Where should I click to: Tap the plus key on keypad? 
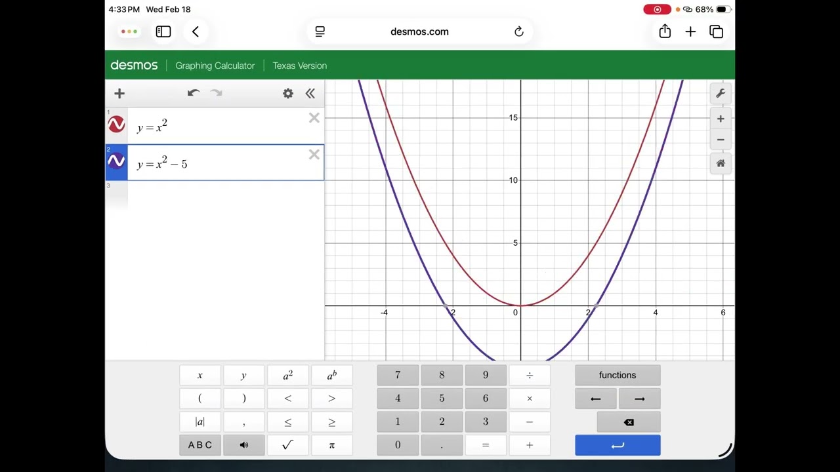click(530, 445)
